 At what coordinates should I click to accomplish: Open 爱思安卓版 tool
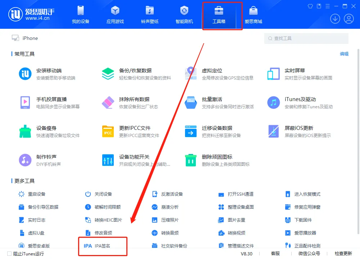(34, 246)
